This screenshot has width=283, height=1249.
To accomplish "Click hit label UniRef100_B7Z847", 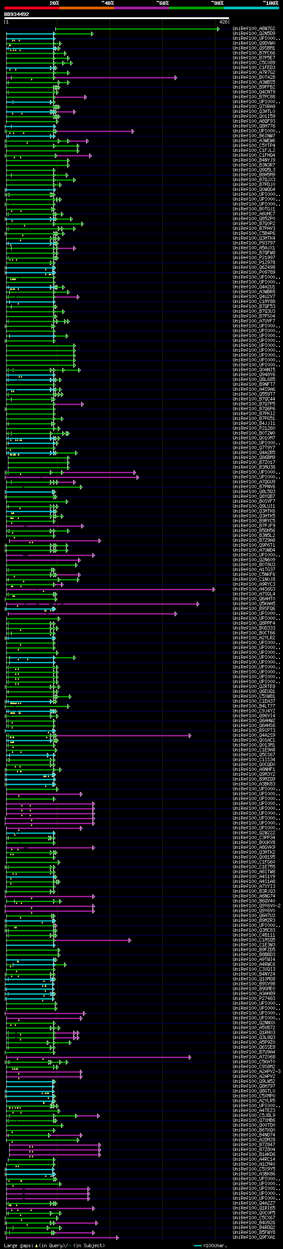I will (254, 1144).
